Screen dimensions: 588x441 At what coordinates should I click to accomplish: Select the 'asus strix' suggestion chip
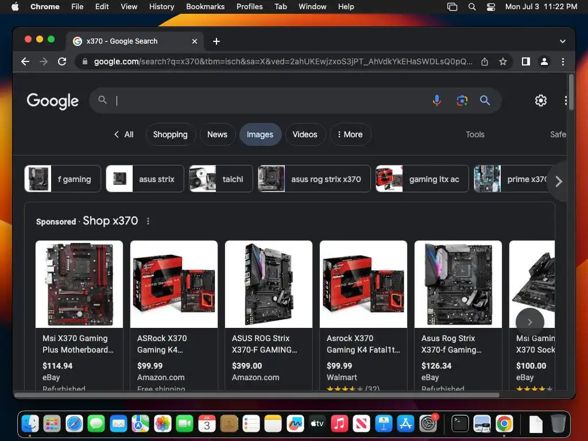tap(145, 179)
